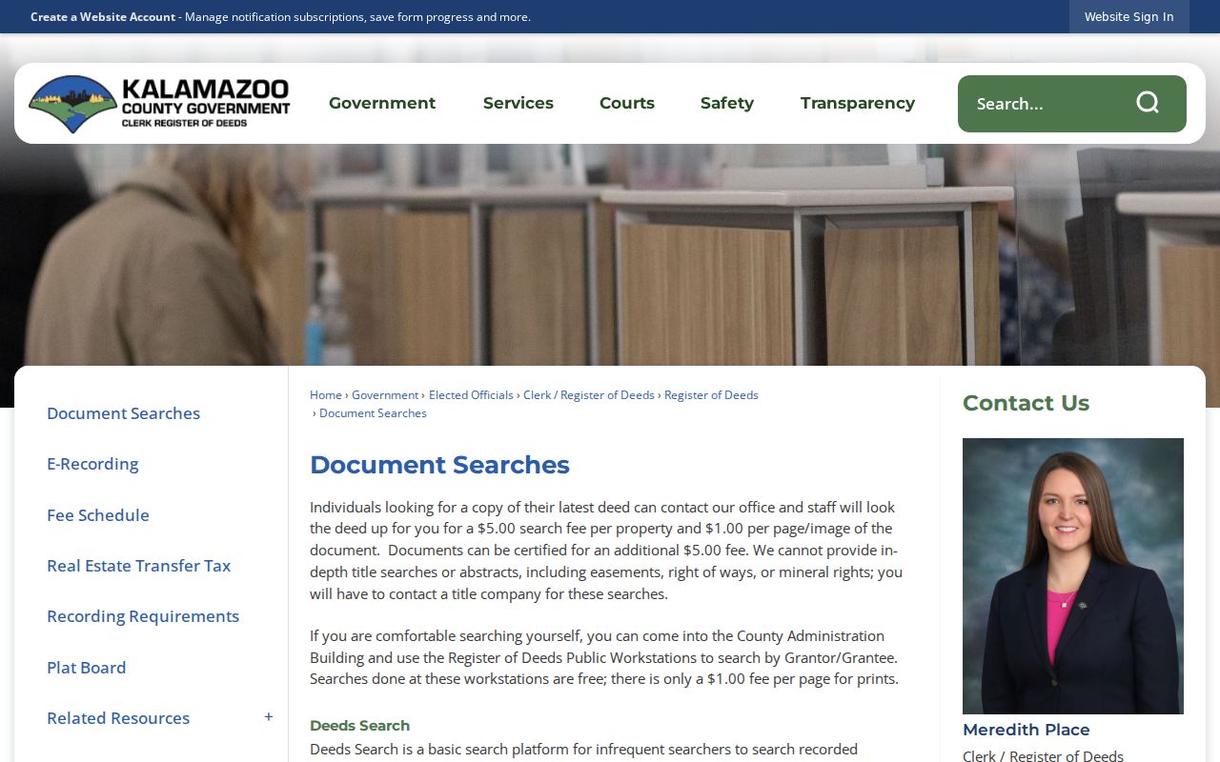The image size is (1220, 762).
Task: Open the Transparency menu
Action: coord(858,103)
